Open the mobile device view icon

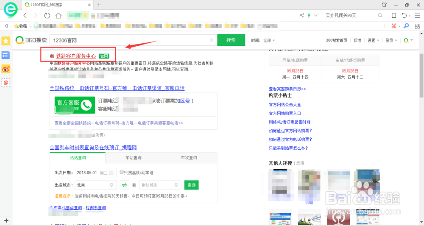[394, 15]
